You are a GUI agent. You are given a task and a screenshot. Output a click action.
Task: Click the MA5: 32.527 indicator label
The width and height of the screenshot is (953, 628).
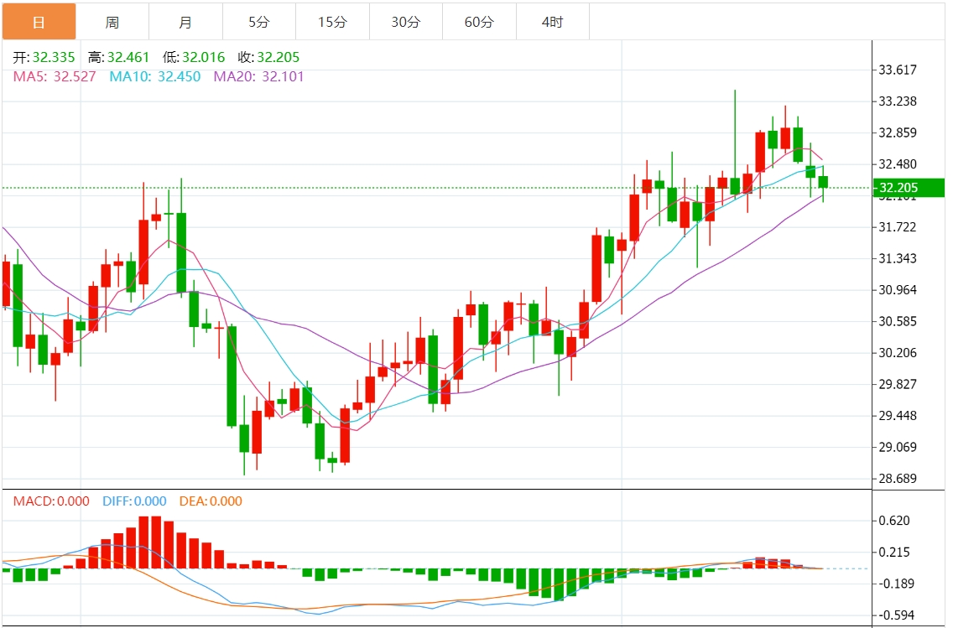(55, 76)
